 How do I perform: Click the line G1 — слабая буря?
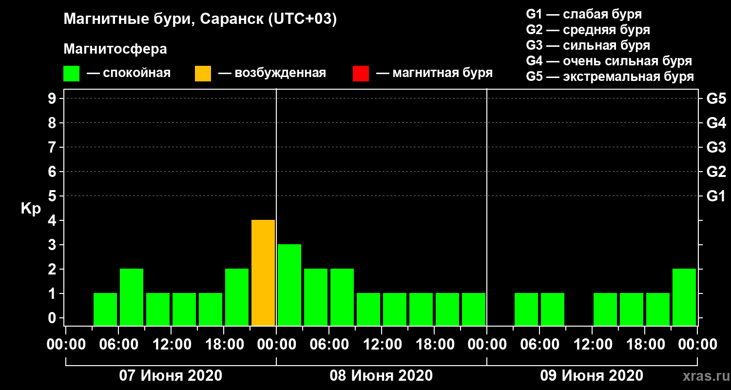click(584, 14)
